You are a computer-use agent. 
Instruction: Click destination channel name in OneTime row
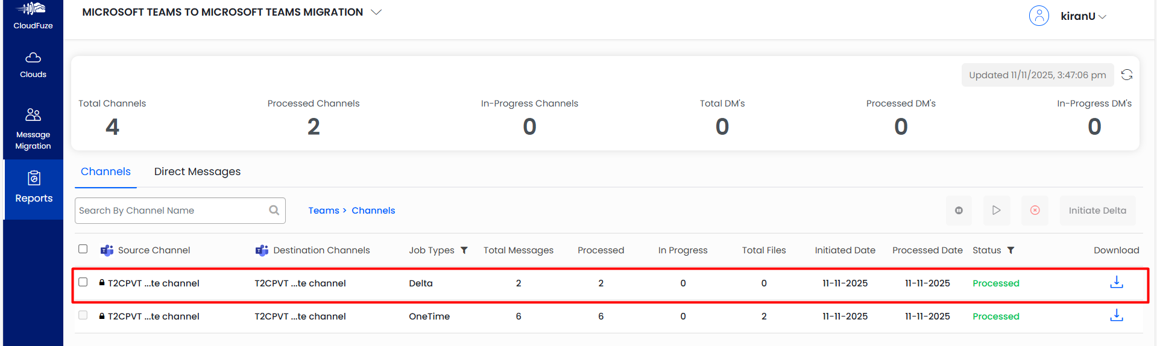pyautogui.click(x=300, y=317)
